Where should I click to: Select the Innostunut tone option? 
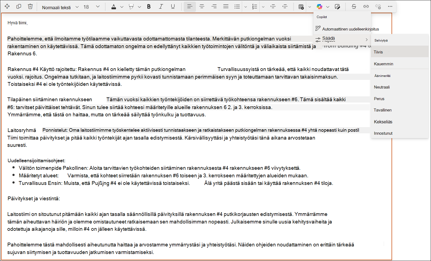(400, 133)
